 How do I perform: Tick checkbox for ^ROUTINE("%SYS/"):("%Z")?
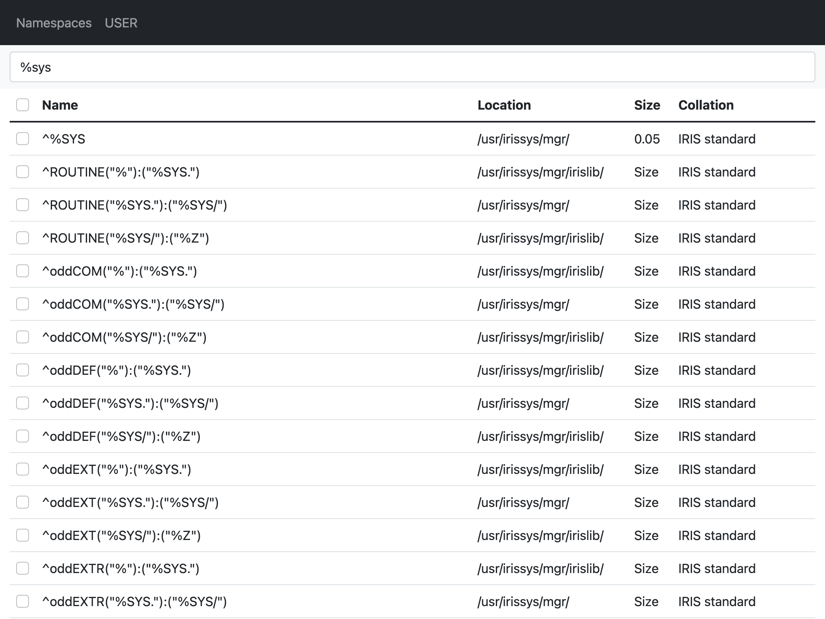[23, 238]
